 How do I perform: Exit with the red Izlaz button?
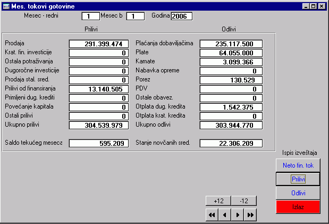pyautogui.click(x=298, y=207)
